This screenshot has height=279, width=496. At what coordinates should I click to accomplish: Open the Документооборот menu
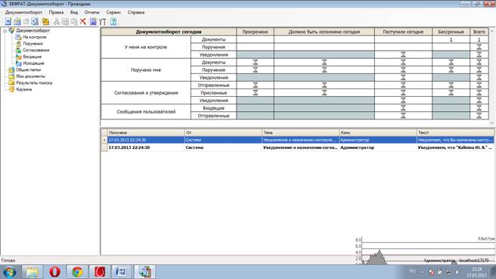click(x=23, y=12)
